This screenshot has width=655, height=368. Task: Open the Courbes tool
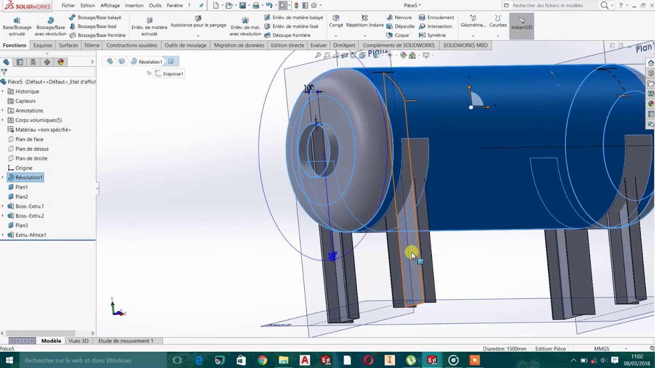pos(498,21)
